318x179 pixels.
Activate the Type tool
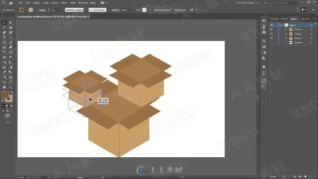click(5, 37)
